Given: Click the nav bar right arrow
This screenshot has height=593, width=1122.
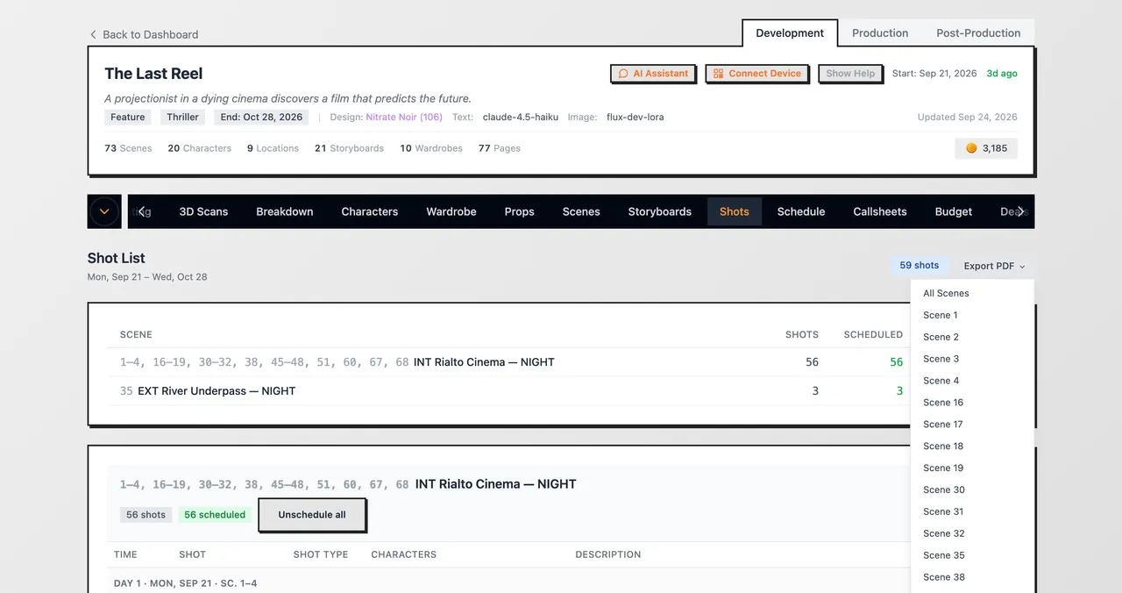Looking at the screenshot, I should (x=1020, y=211).
